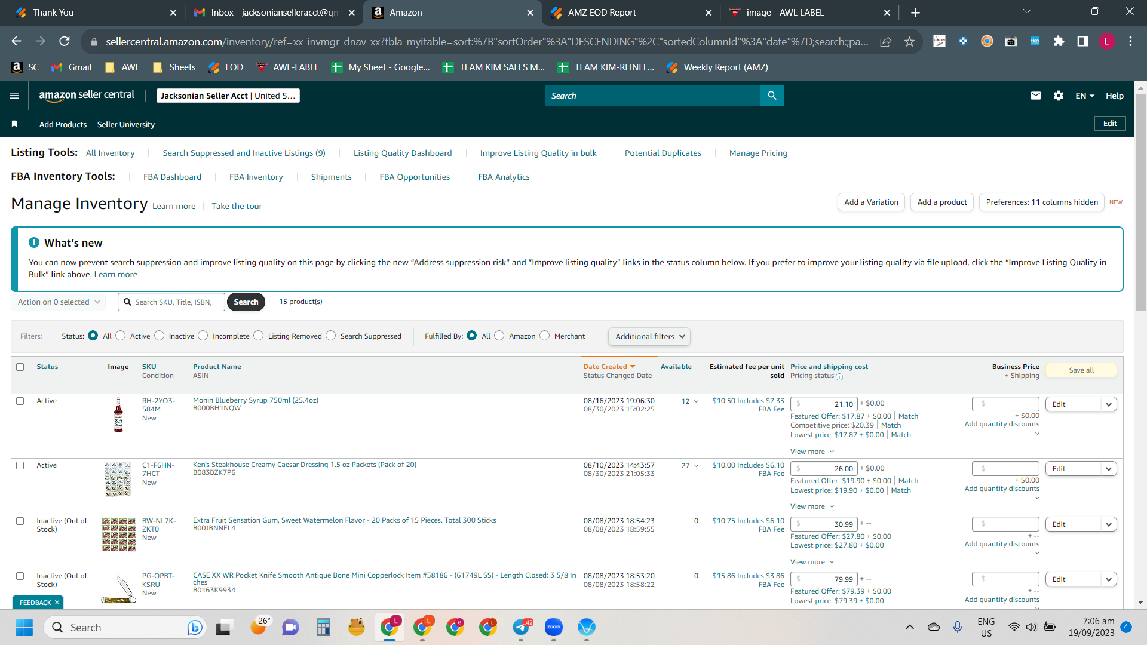Open Preferences: 11 columns hidden
Image resolution: width=1147 pixels, height=645 pixels.
tap(1042, 202)
